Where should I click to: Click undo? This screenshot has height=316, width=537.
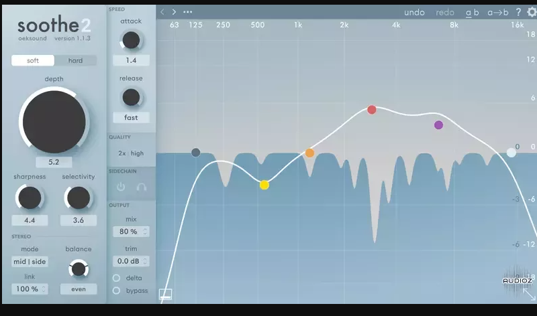(414, 13)
